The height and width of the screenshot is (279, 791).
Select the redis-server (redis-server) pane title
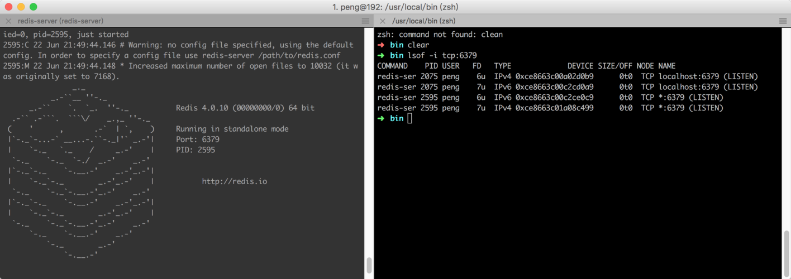click(60, 21)
